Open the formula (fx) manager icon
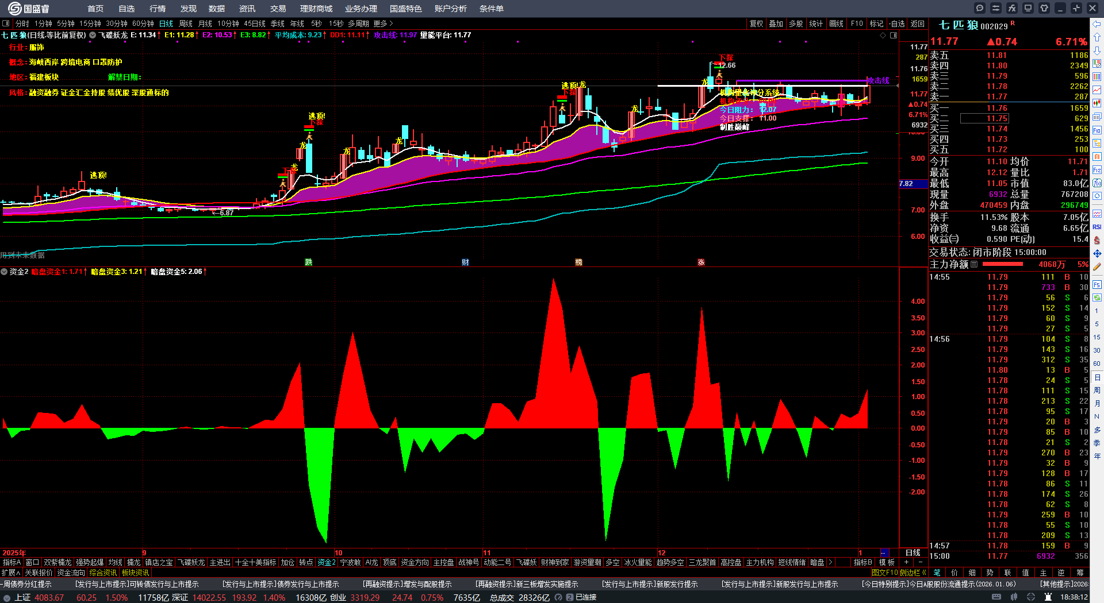1104x603 pixels. click(1012, 8)
